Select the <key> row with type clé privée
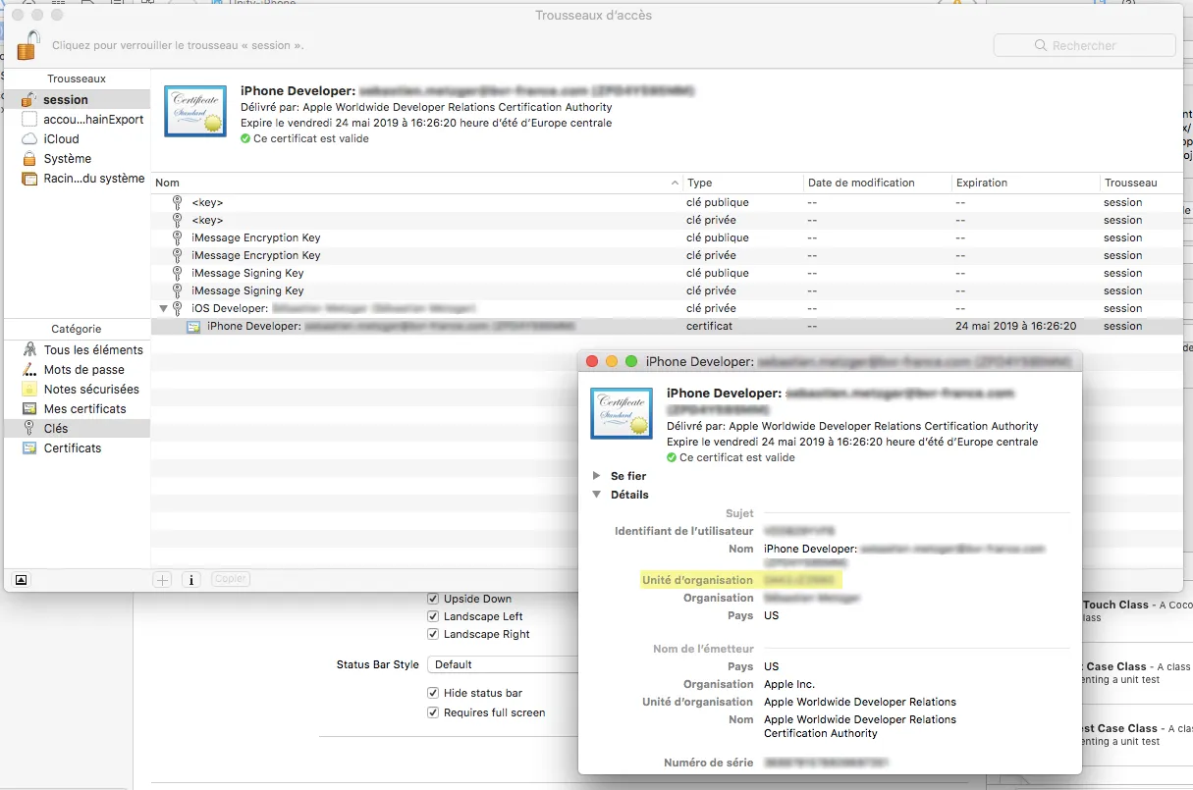This screenshot has width=1193, height=790. [x=667, y=220]
